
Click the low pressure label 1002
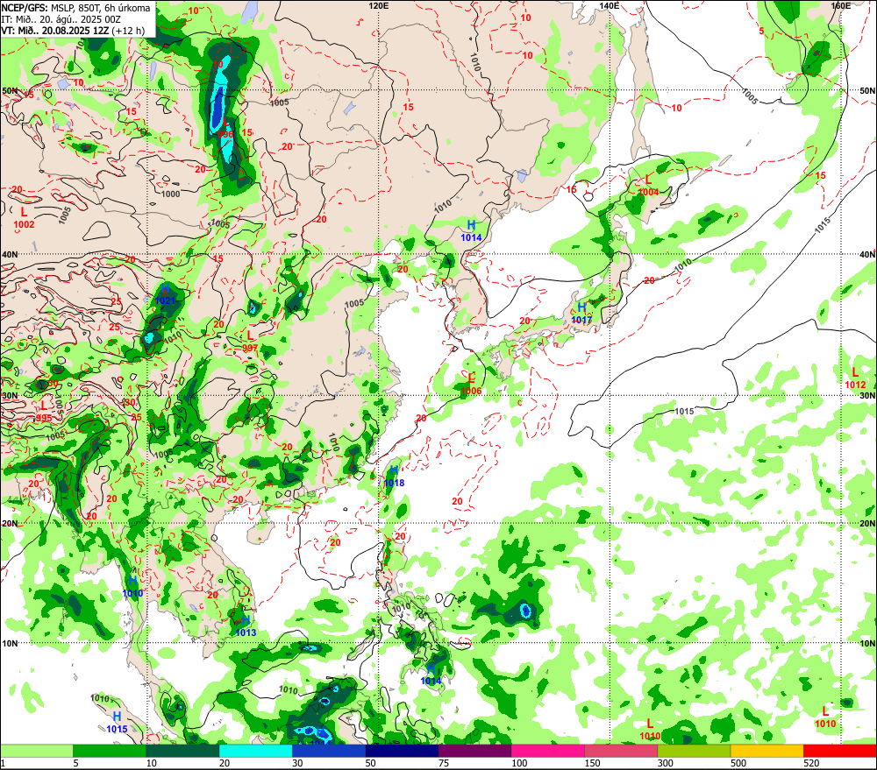[24, 224]
